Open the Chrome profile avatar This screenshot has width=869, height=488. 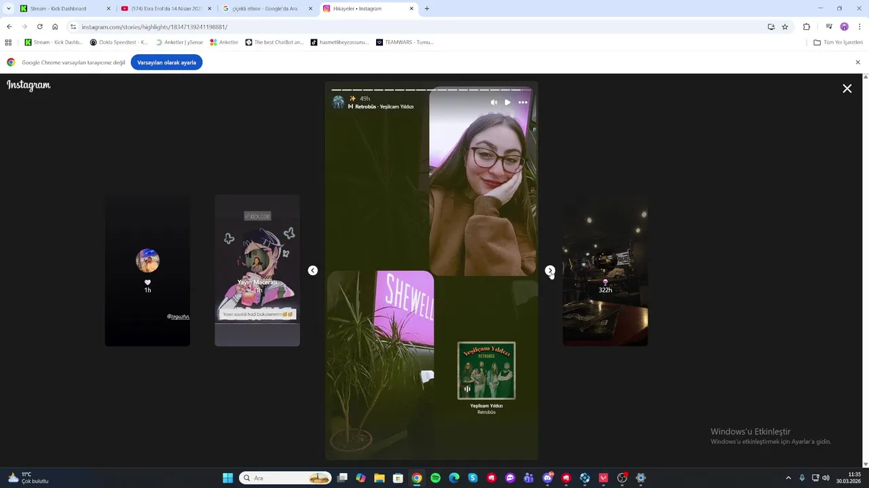tap(844, 27)
